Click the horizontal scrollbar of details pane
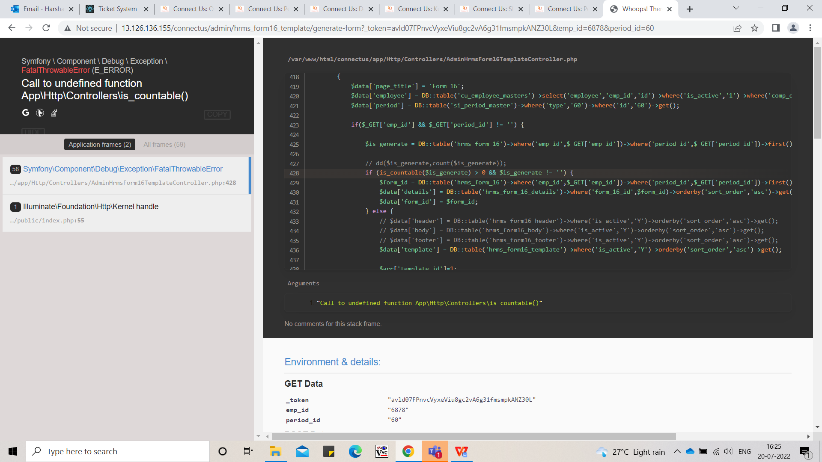Viewport: 822px width, 462px height. (474, 436)
